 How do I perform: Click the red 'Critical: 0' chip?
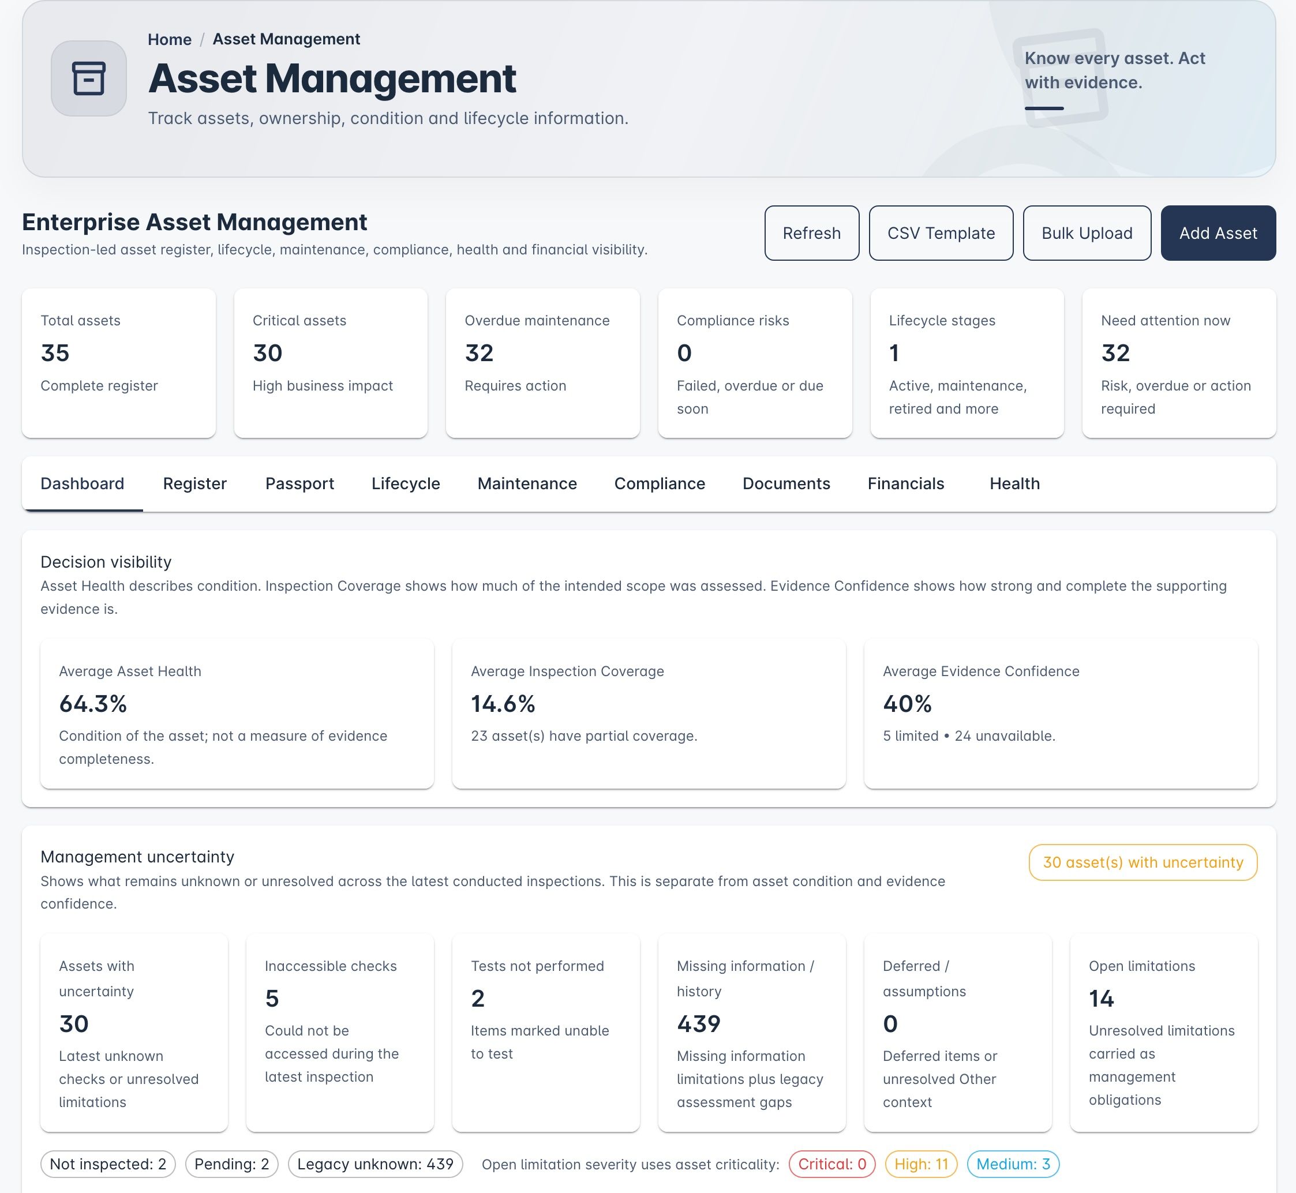coord(832,1164)
